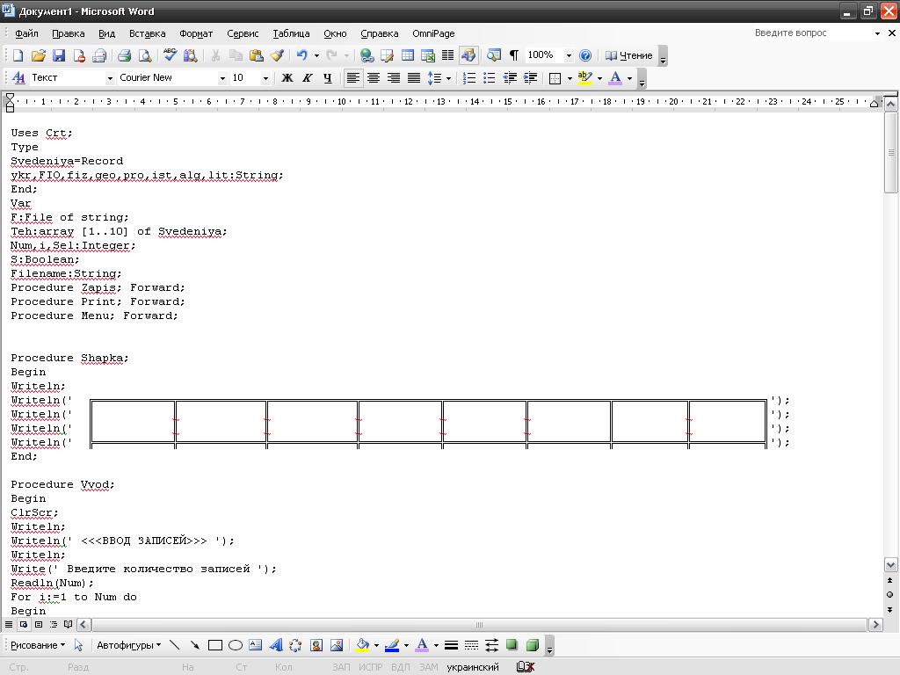
Task: Expand the Courier New font dropdown
Action: point(222,78)
